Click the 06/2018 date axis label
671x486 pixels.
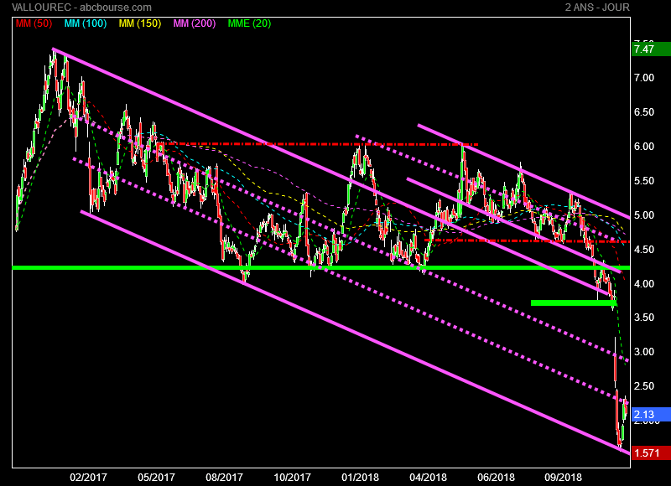click(496, 477)
